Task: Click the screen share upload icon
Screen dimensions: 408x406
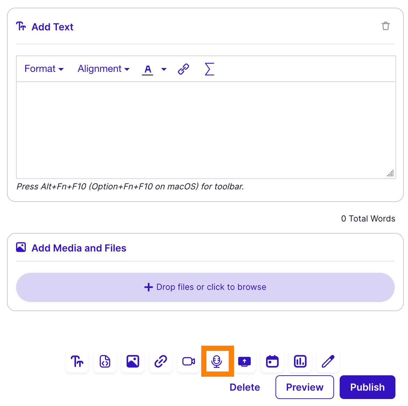Action: point(244,361)
